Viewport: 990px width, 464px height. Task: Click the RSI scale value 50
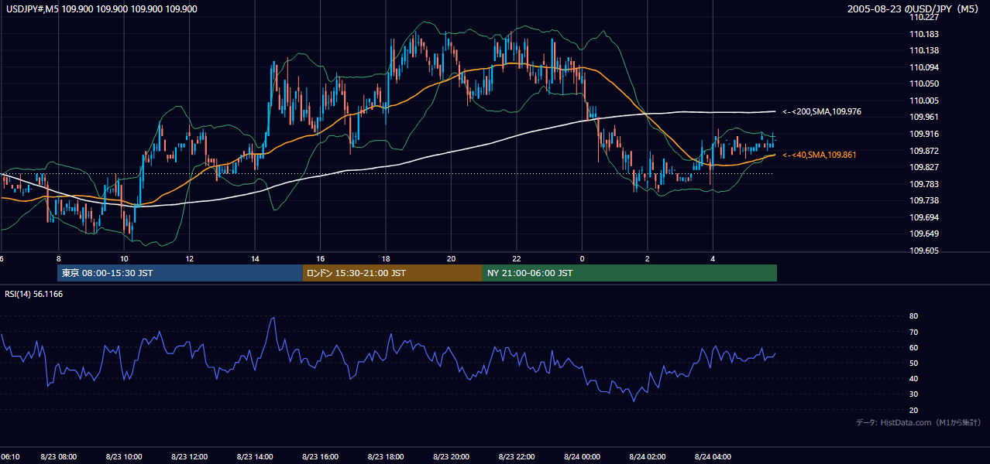(913, 363)
